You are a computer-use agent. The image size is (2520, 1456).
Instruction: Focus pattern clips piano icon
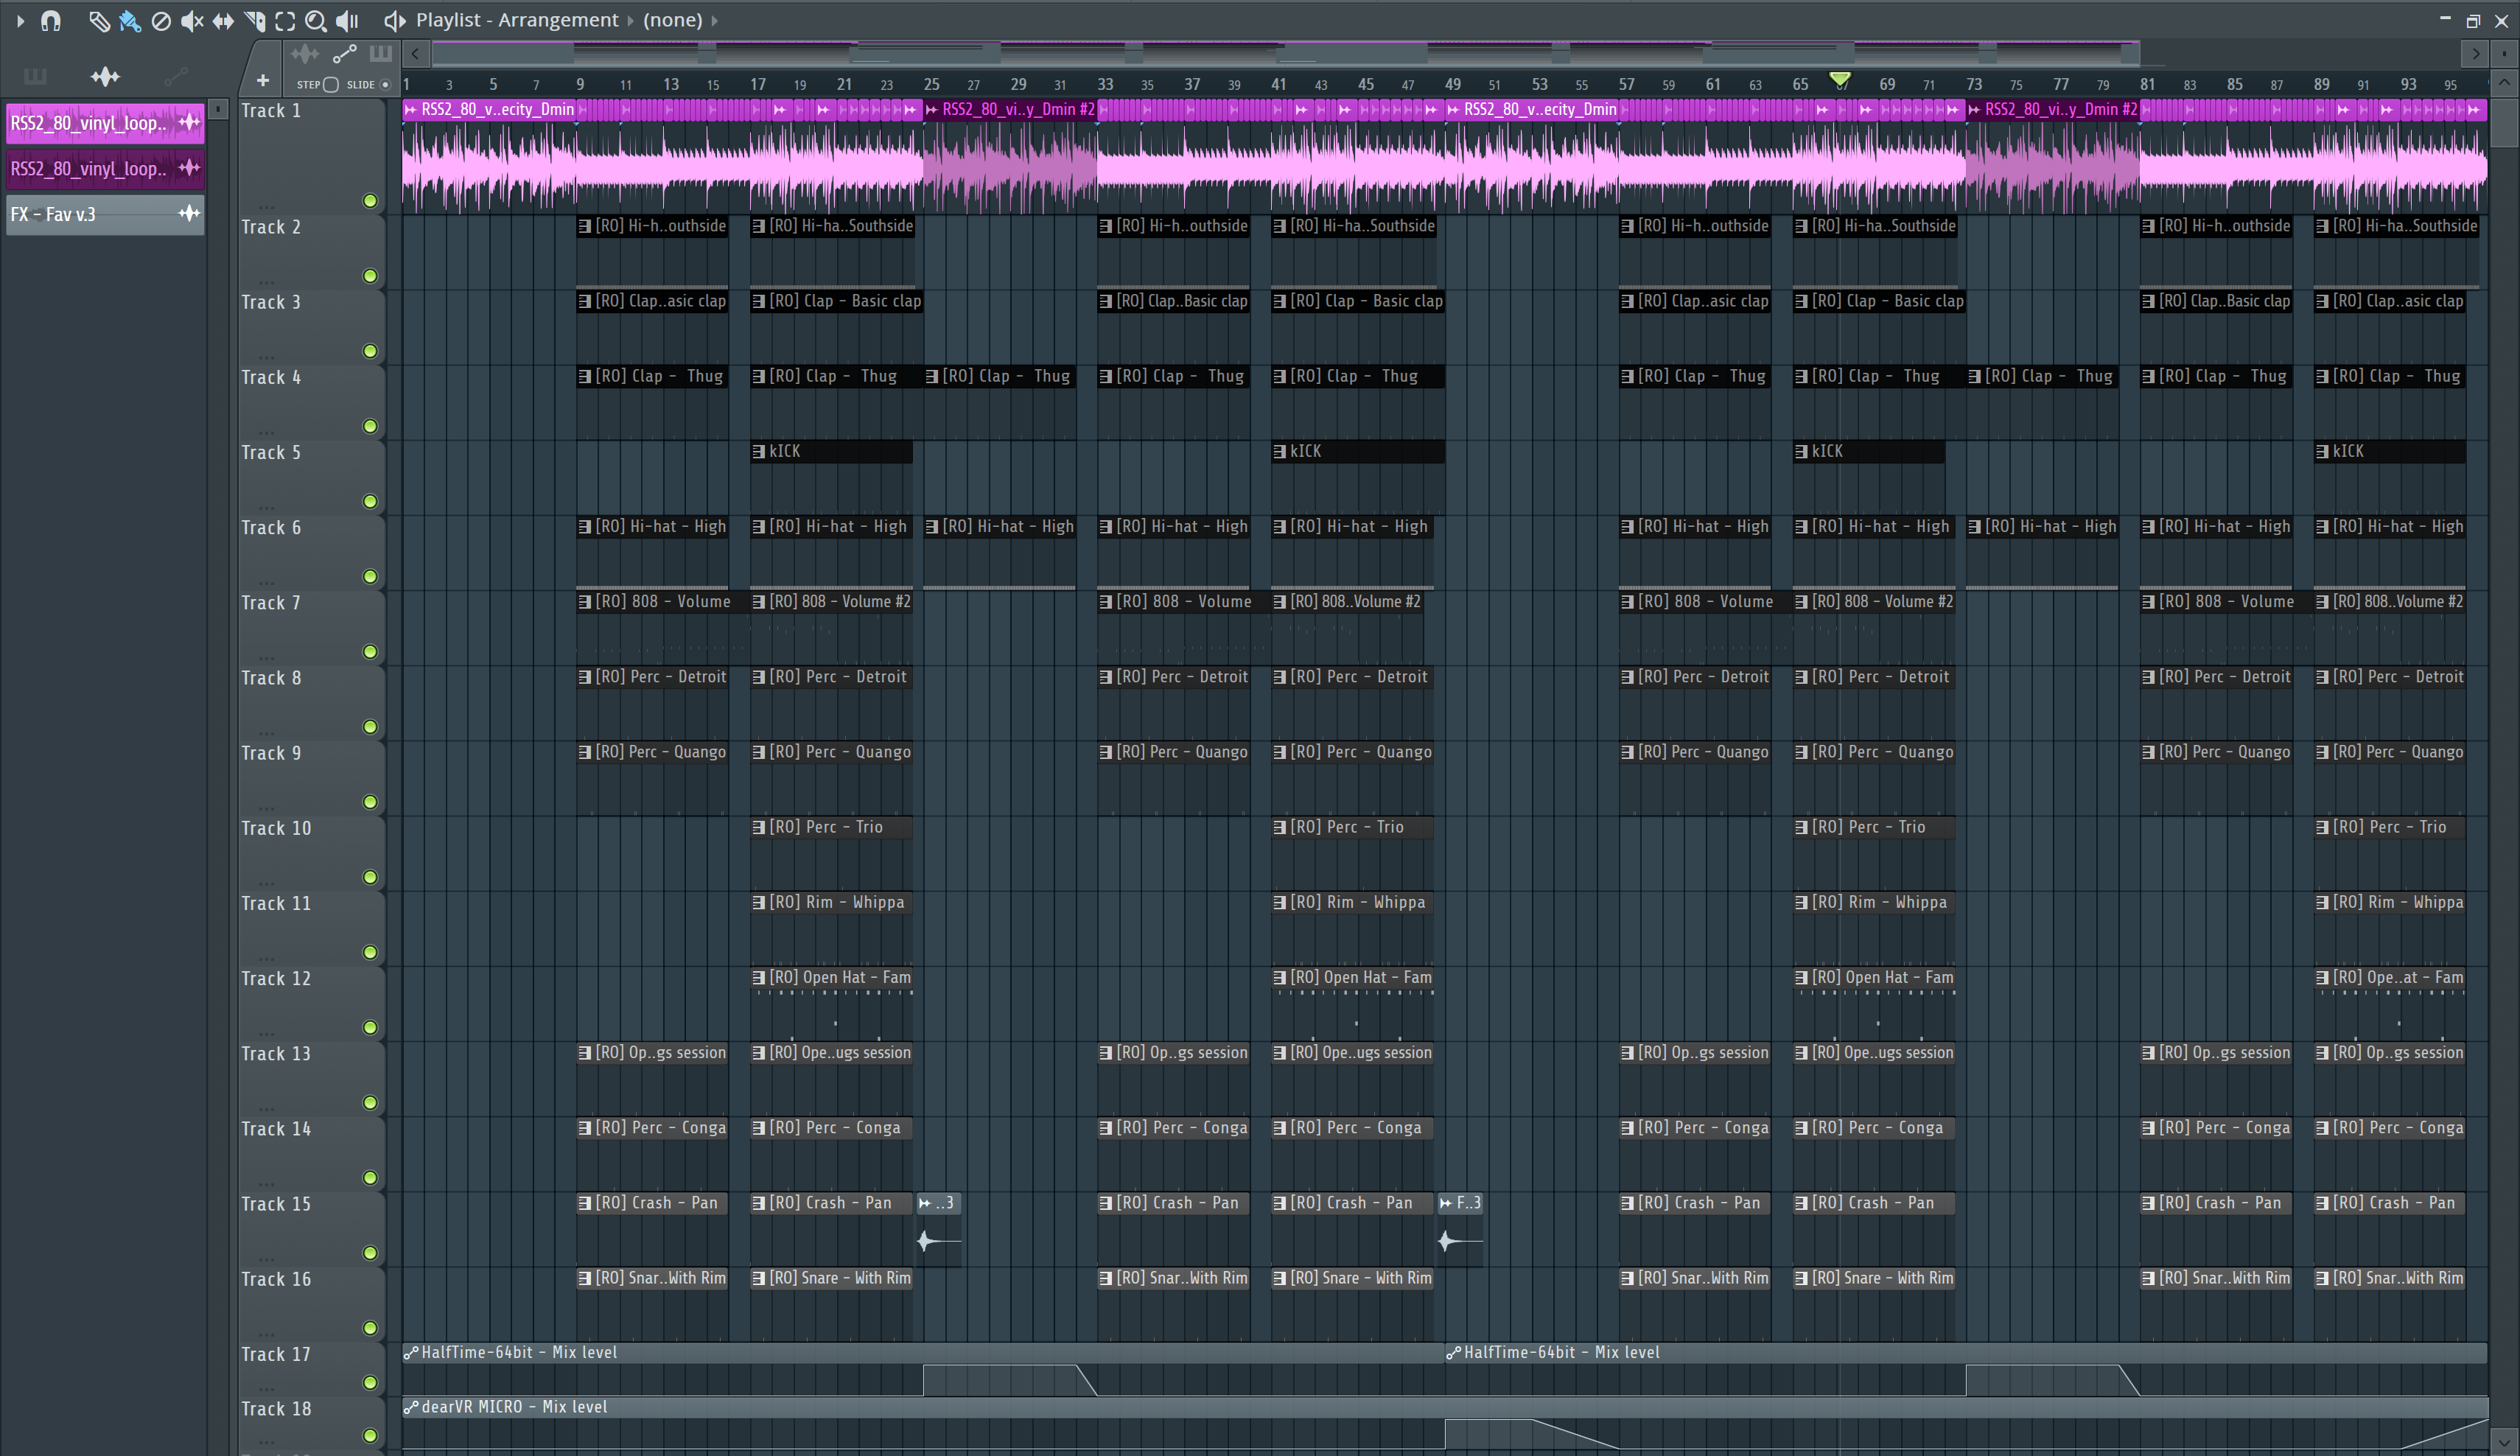pos(381,53)
